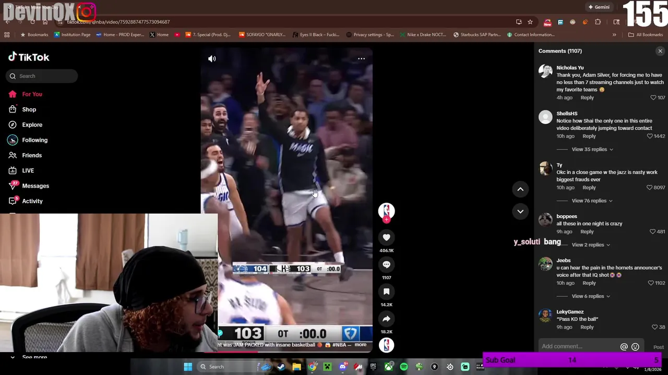Like Jeebs' comment with 1102 likes
Screen dimensions: 668x375
[x=651, y=283]
